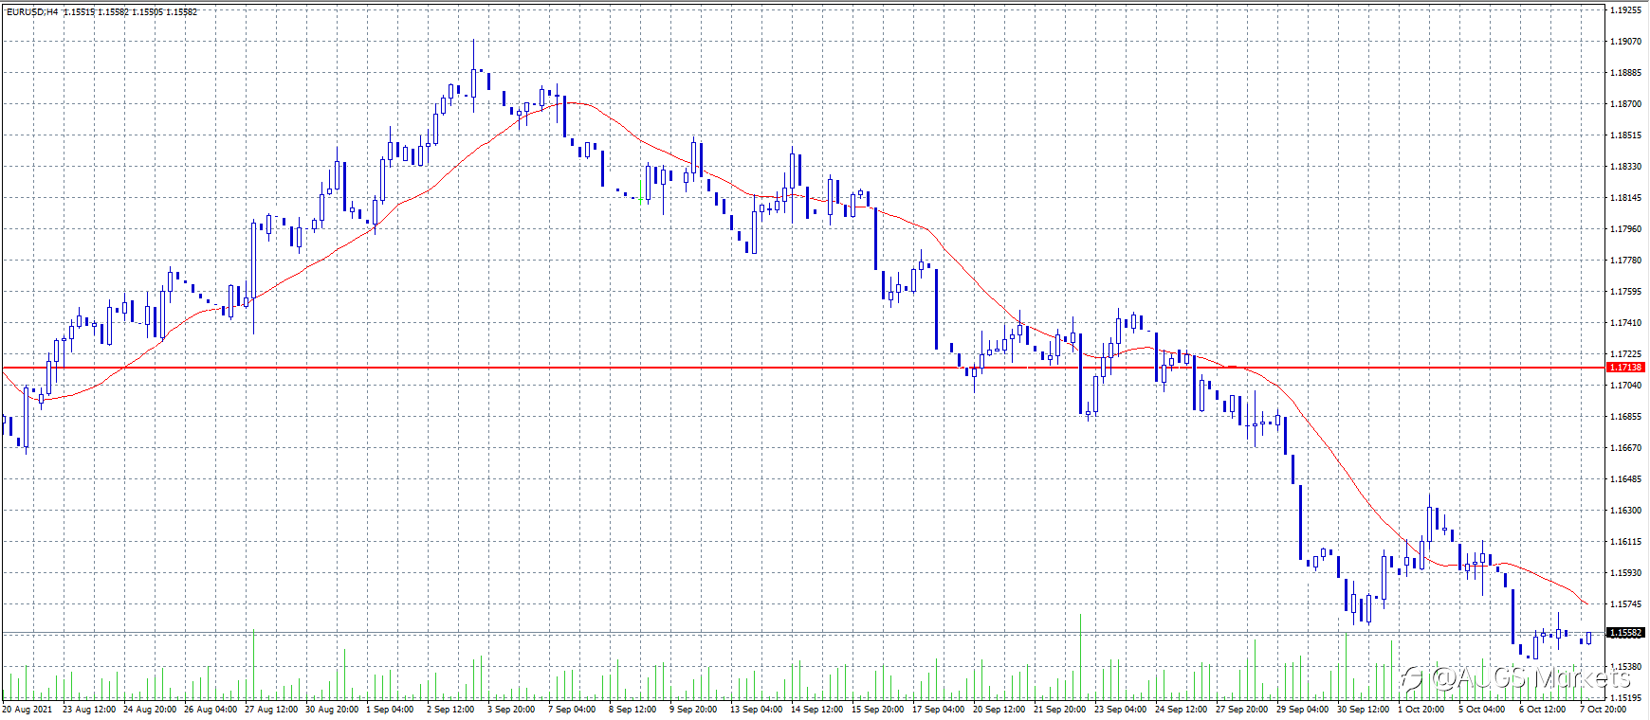Click the 1.18515 price axis label

point(1626,135)
